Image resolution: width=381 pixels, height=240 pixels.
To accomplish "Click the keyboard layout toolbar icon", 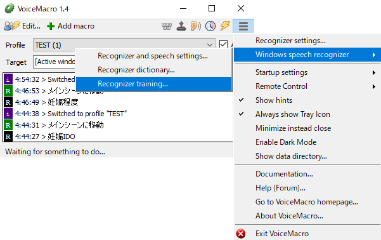I will click(167, 26).
